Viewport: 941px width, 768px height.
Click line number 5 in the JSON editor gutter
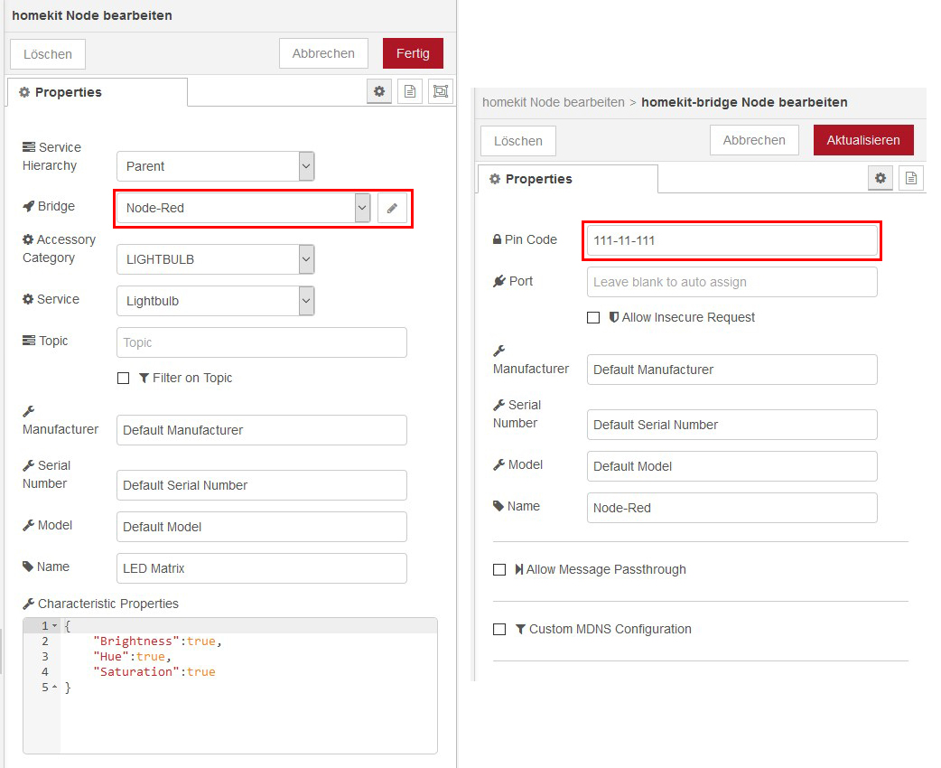tap(45, 687)
